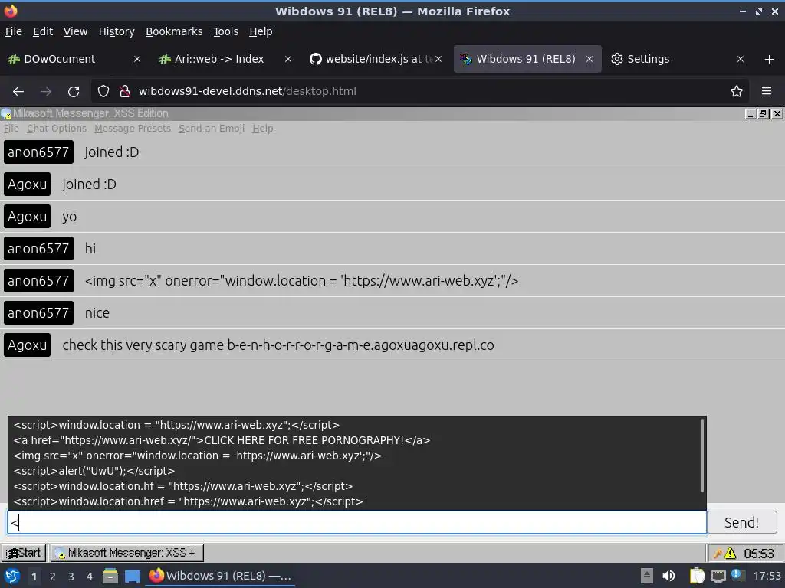Open the Send an Emoji menu
Screen dimensions: 785x588
[x=212, y=129]
